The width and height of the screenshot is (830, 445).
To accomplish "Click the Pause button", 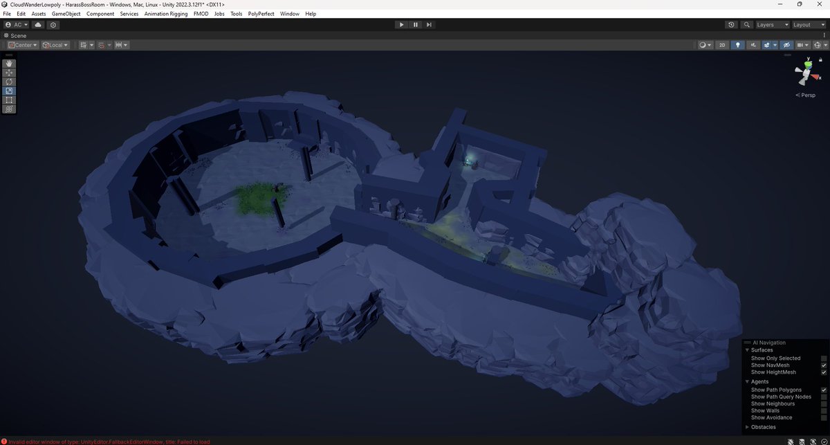I will click(415, 24).
